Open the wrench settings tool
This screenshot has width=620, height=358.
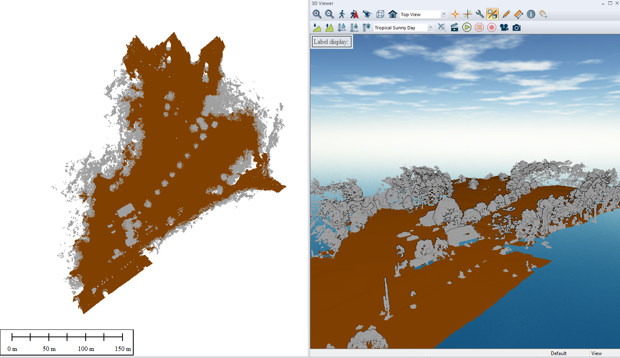[x=480, y=14]
